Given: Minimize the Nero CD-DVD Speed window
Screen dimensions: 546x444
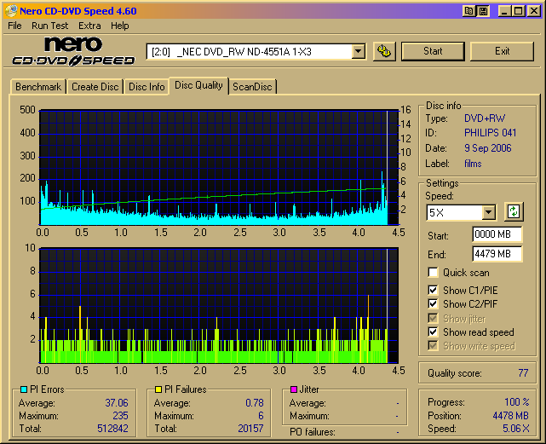Looking at the screenshot, I should [506, 11].
